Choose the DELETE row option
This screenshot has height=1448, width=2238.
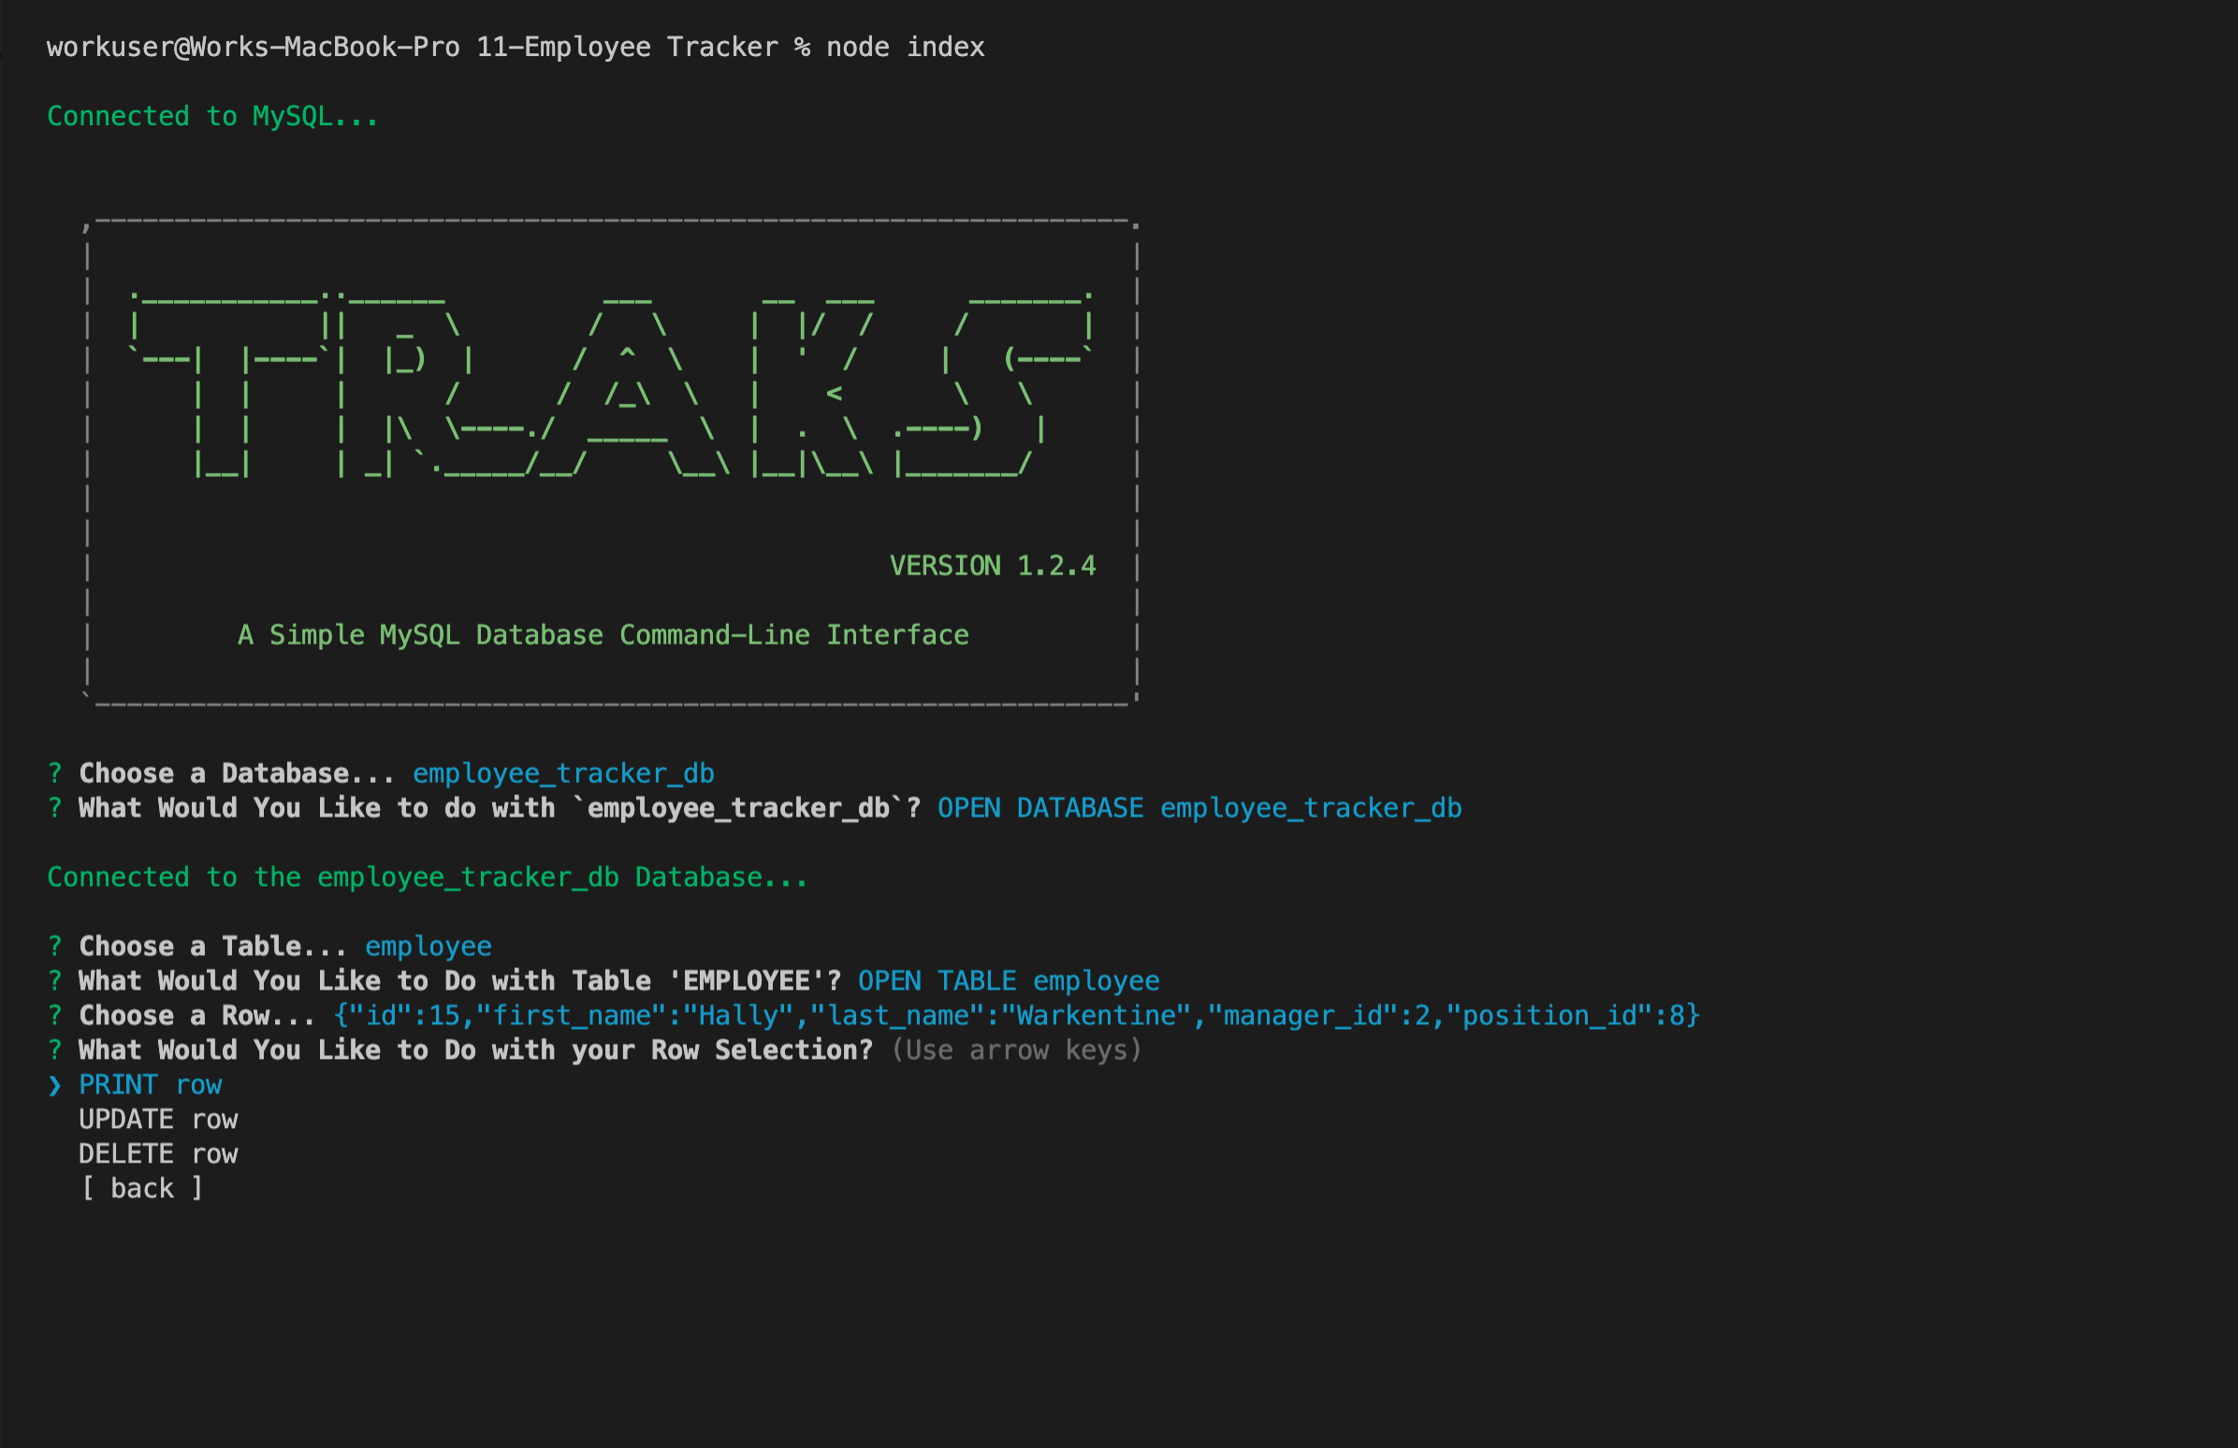tap(158, 1154)
